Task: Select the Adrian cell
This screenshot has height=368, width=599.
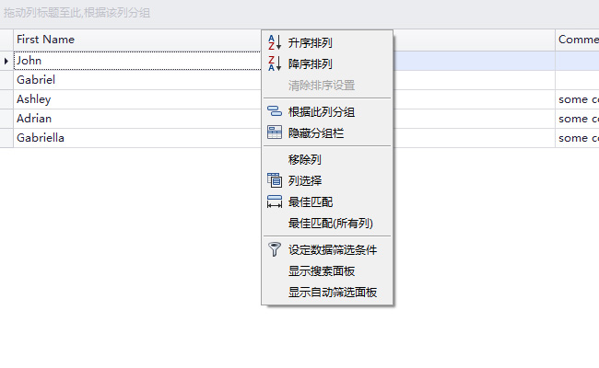Action: click(137, 119)
